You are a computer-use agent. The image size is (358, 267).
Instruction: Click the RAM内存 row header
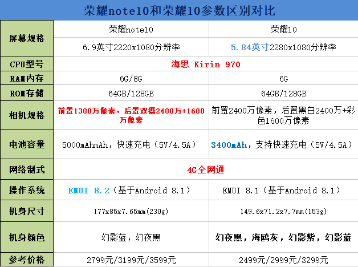tap(27, 78)
